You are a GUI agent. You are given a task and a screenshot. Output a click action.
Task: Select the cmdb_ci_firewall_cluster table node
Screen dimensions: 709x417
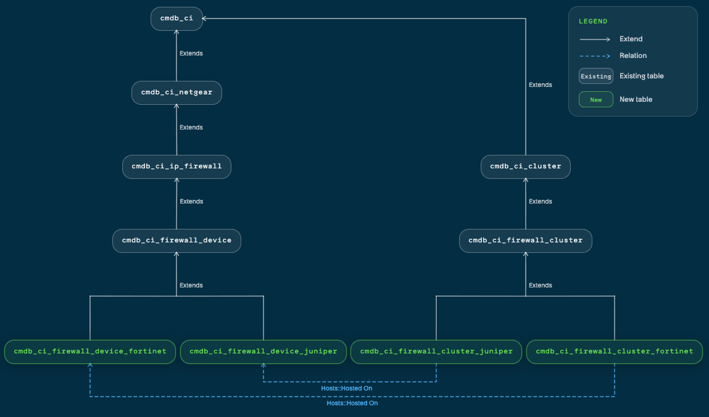(525, 241)
